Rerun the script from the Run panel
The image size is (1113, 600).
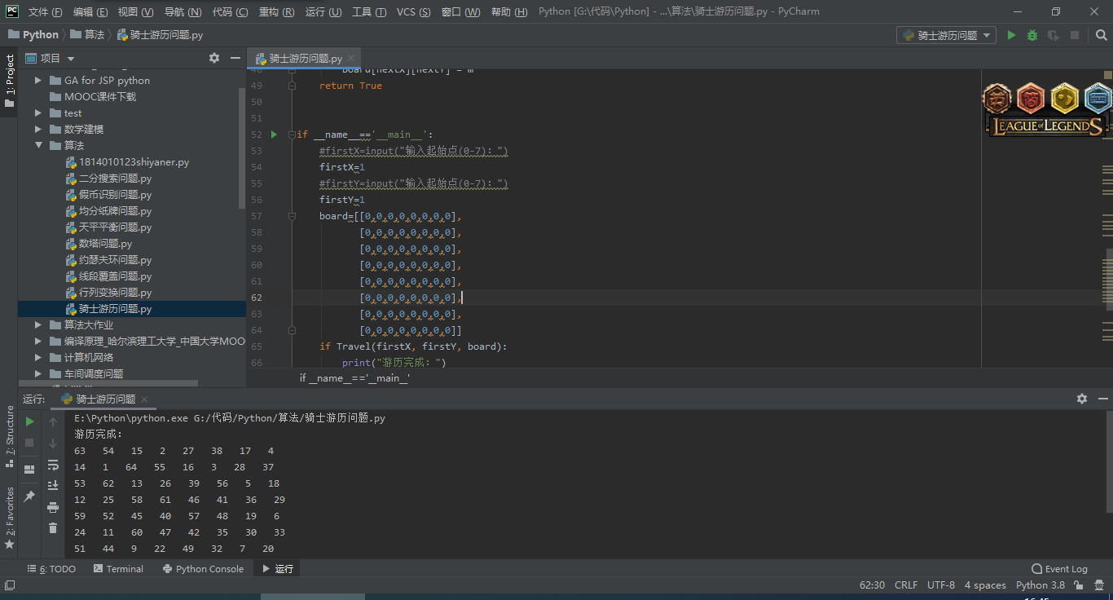point(29,421)
